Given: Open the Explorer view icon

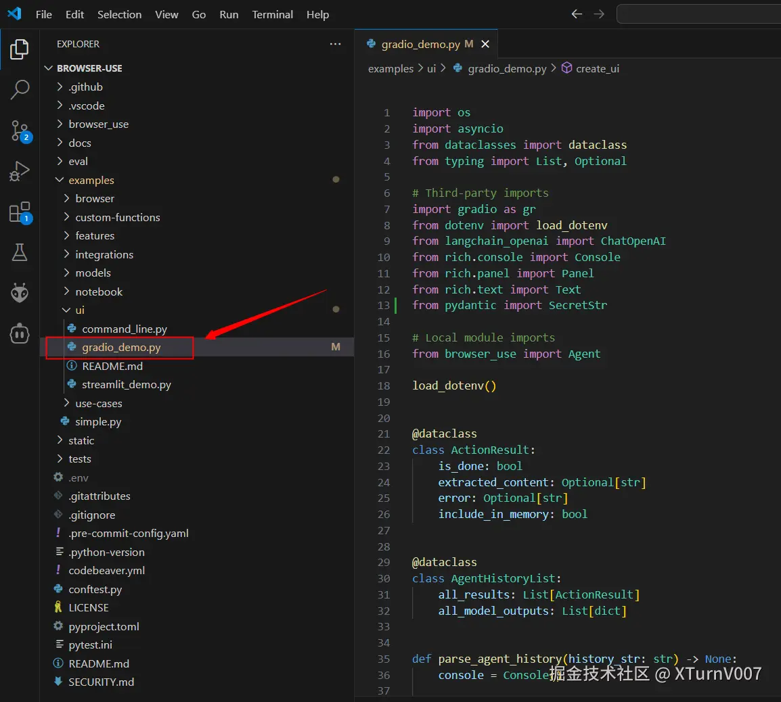Looking at the screenshot, I should [19, 49].
